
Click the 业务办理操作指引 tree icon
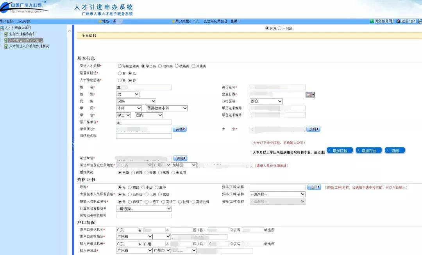click(x=6, y=34)
